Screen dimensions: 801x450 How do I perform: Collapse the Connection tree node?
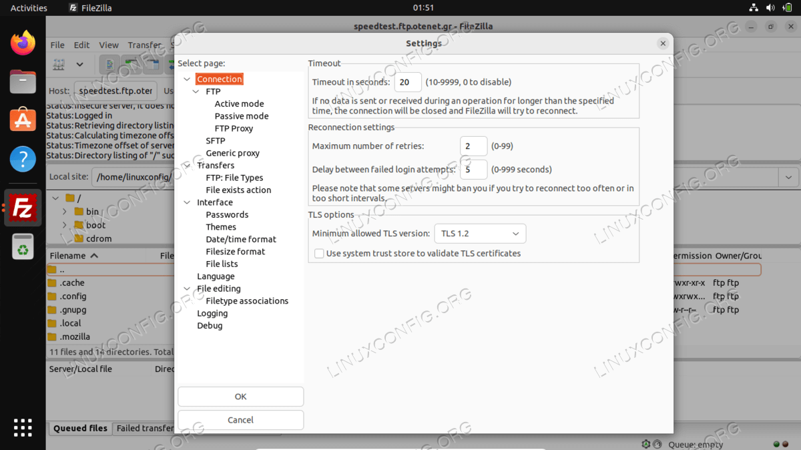(186, 79)
